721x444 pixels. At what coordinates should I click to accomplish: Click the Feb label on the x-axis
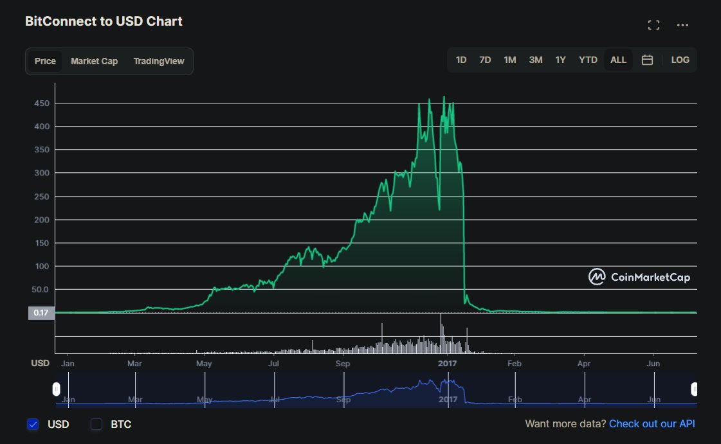tap(514, 363)
